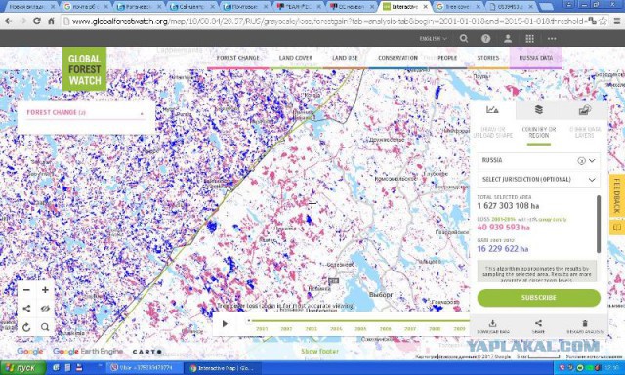Open the apps grid icon
Viewport: 625px width, 375px height.
point(529,39)
